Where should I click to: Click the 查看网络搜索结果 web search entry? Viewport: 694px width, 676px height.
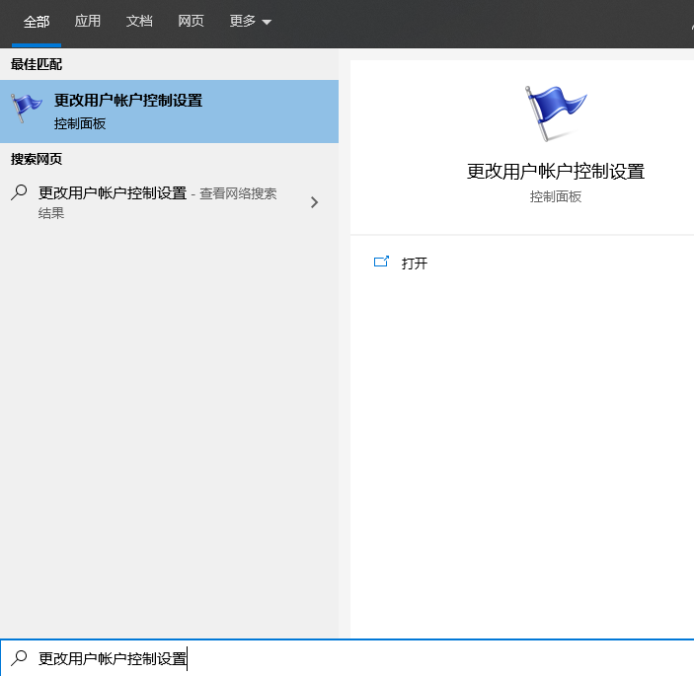pyautogui.click(x=169, y=202)
